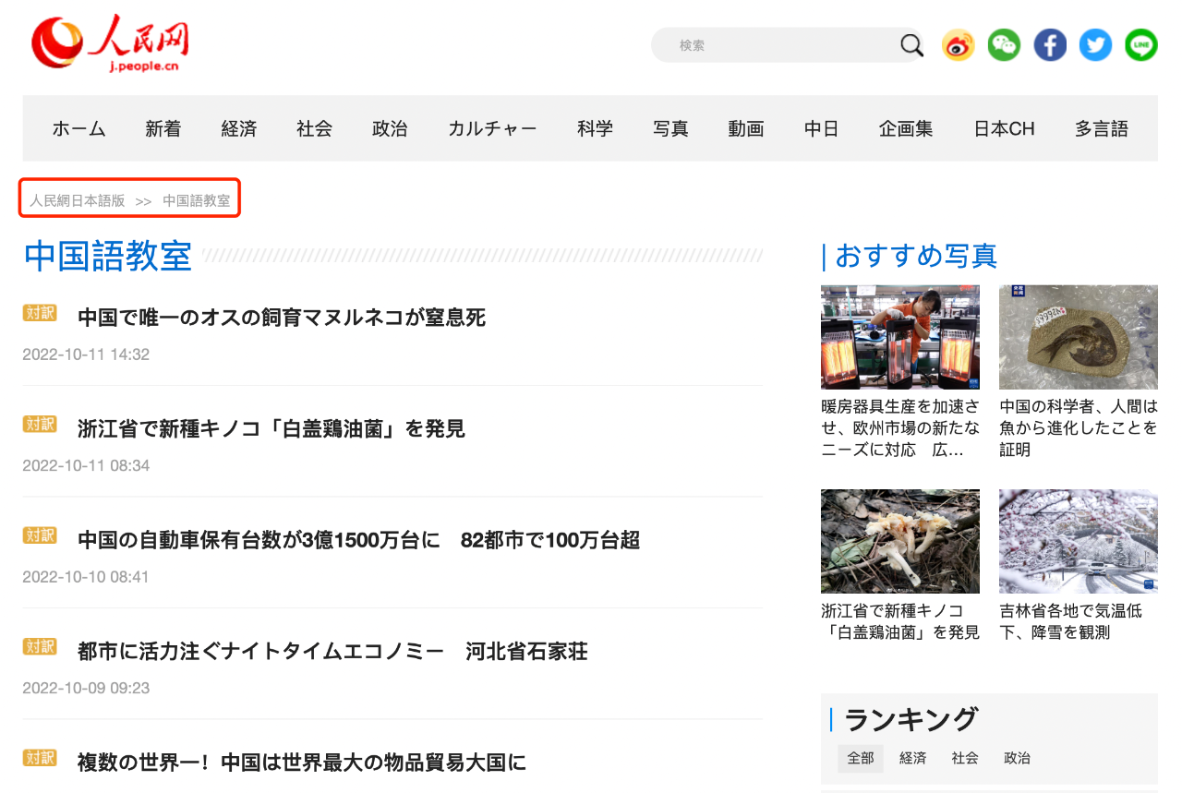
Task: Open the Twitter social icon
Action: click(1095, 45)
